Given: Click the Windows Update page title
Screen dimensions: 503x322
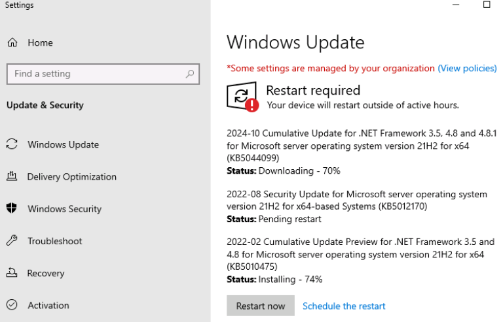Looking at the screenshot, I should [x=295, y=42].
